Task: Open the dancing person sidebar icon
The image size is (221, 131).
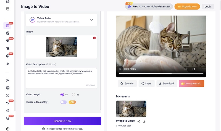Action: coord(8,48)
